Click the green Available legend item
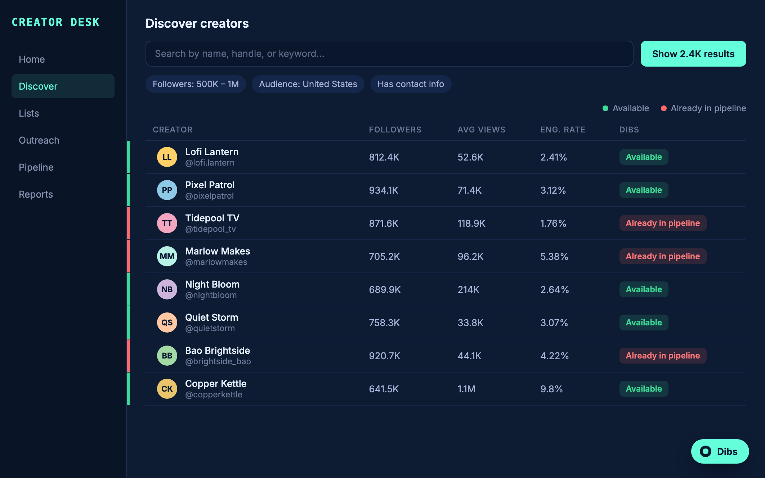 point(626,108)
